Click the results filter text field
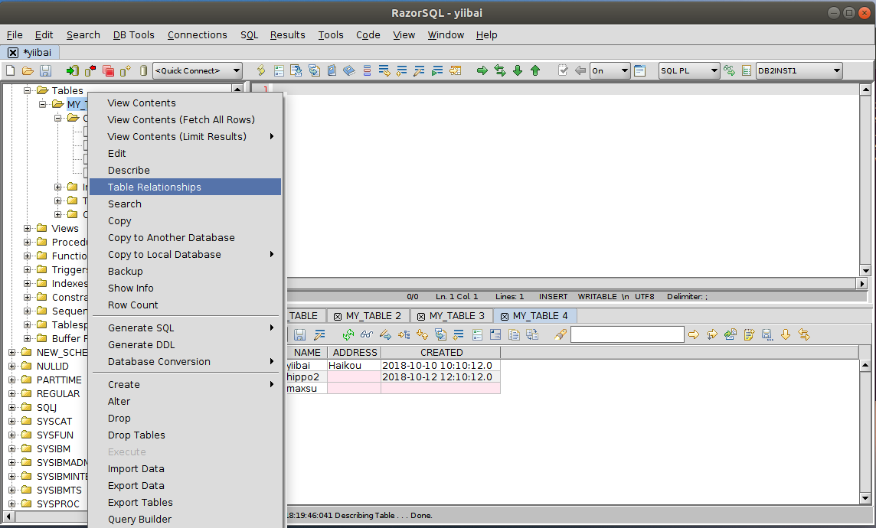Image resolution: width=876 pixels, height=528 pixels. click(626, 334)
